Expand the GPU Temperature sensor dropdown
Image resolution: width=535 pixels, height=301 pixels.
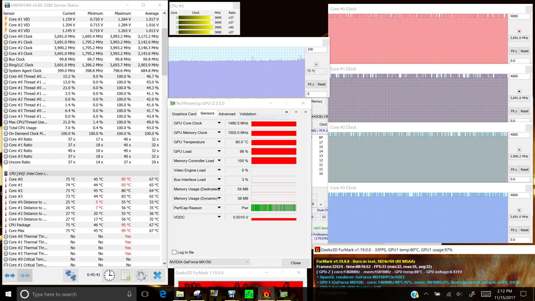click(x=219, y=142)
